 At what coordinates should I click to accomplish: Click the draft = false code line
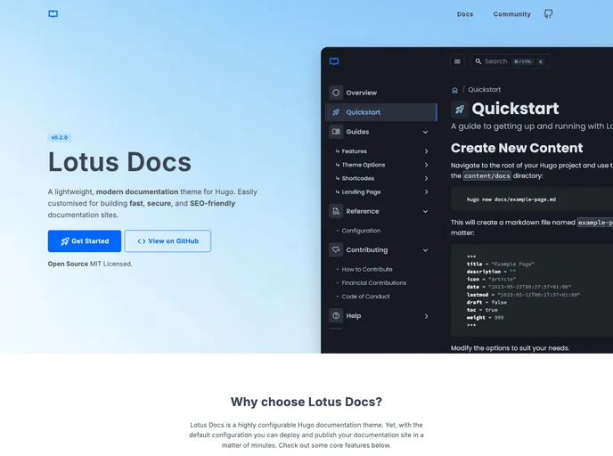coord(486,303)
